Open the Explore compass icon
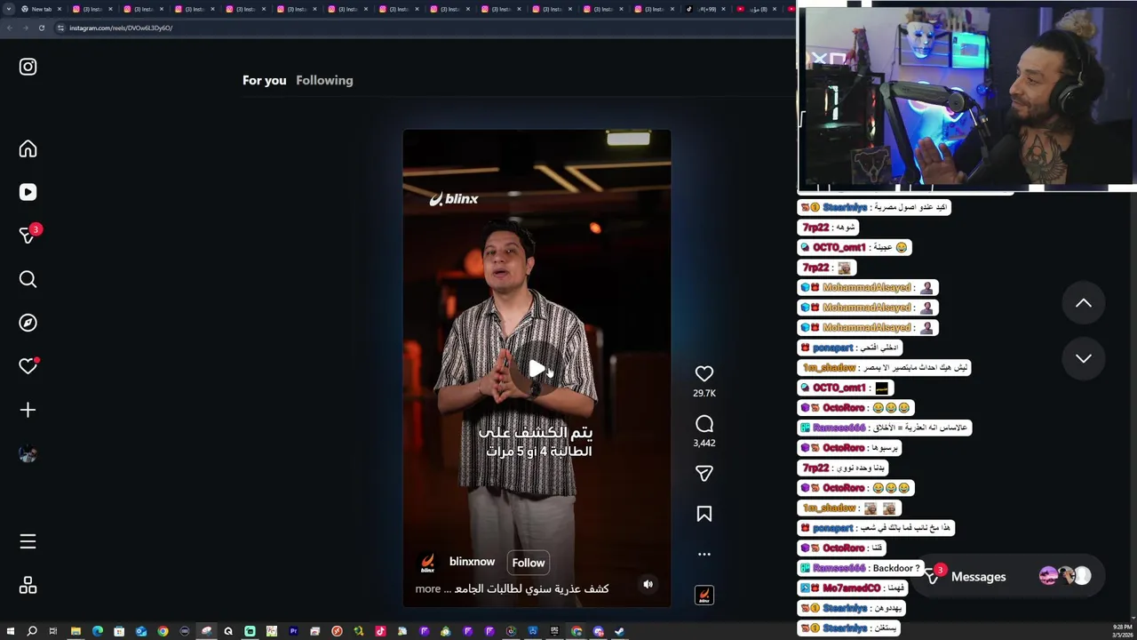1137x640 pixels. 28,323
